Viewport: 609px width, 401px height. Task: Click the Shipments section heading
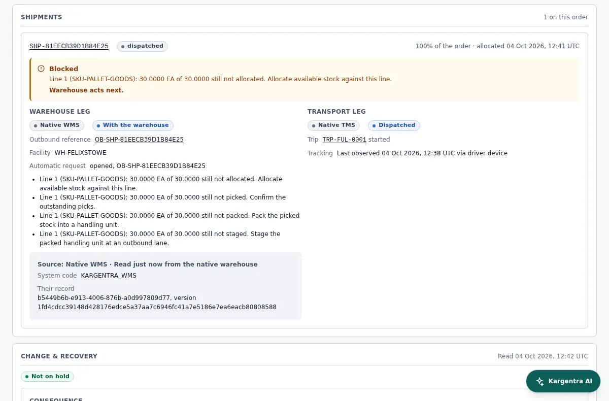(42, 17)
